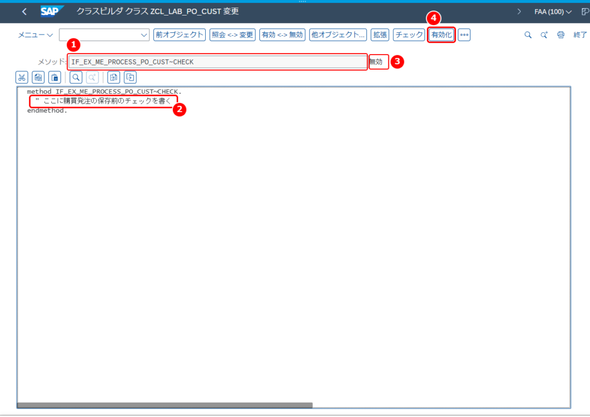Go back with the left arrow icon
This screenshot has width=590, height=417.
[x=24, y=12]
